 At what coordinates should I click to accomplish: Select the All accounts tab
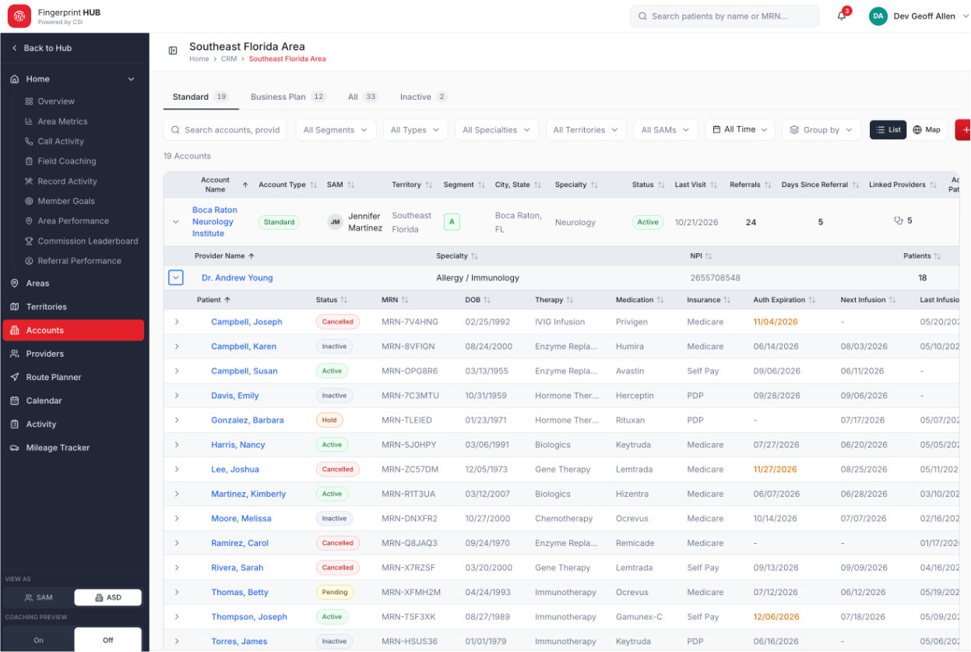(x=363, y=97)
